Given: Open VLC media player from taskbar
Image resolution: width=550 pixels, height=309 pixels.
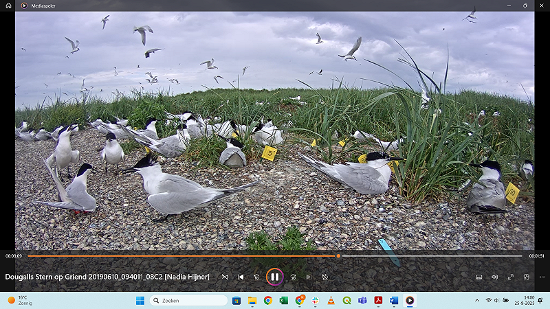Looking at the screenshot, I should pyautogui.click(x=331, y=300).
